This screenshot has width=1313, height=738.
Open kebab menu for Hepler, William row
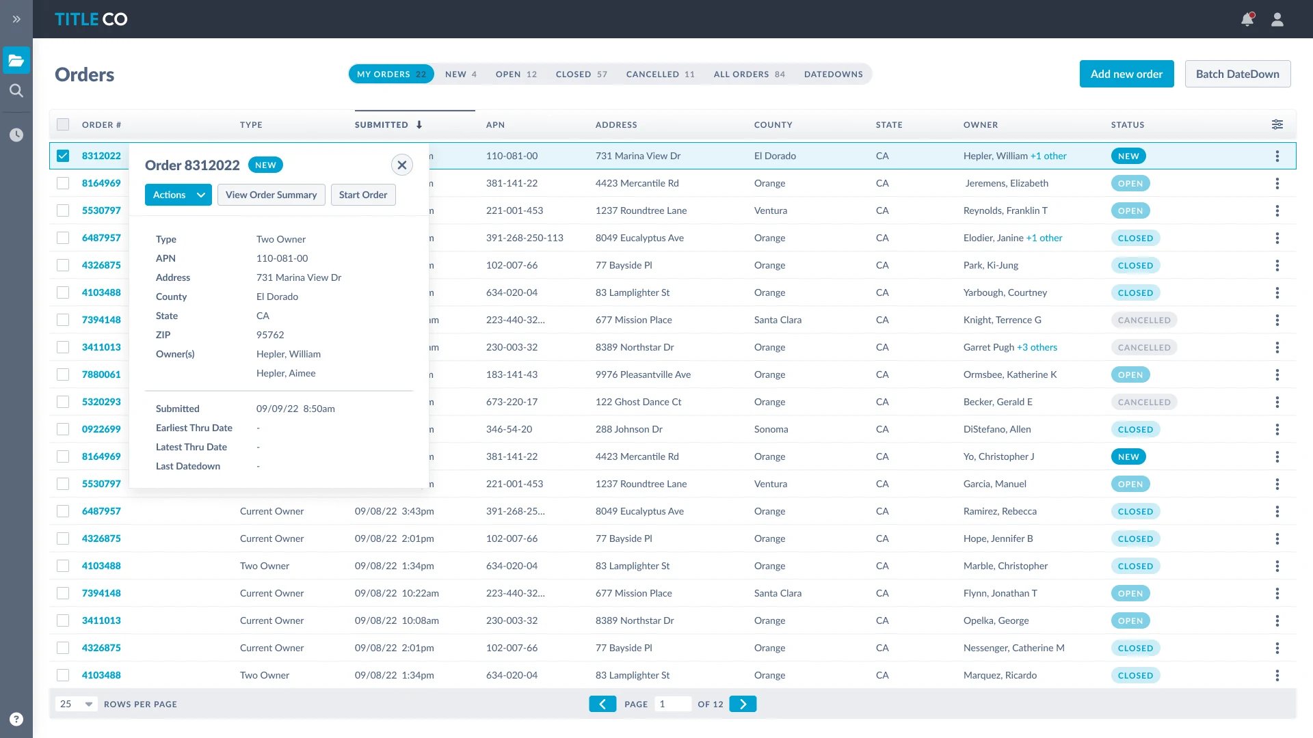click(1277, 156)
